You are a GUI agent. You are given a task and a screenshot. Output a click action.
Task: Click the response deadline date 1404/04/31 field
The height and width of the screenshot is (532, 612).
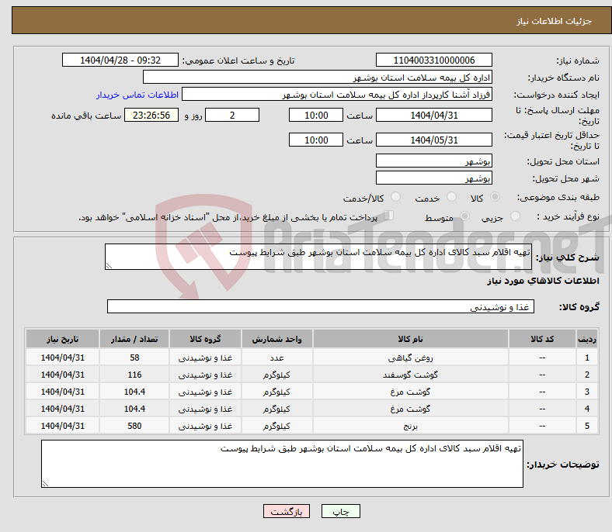click(x=433, y=115)
